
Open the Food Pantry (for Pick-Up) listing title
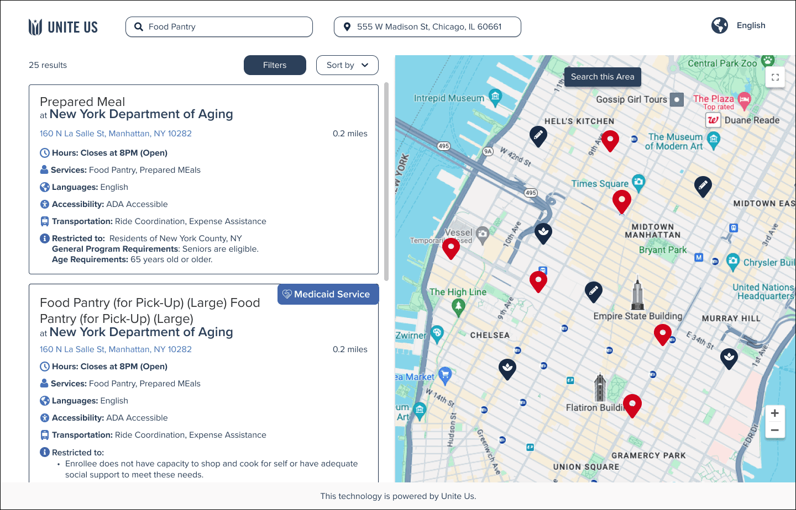(x=150, y=311)
